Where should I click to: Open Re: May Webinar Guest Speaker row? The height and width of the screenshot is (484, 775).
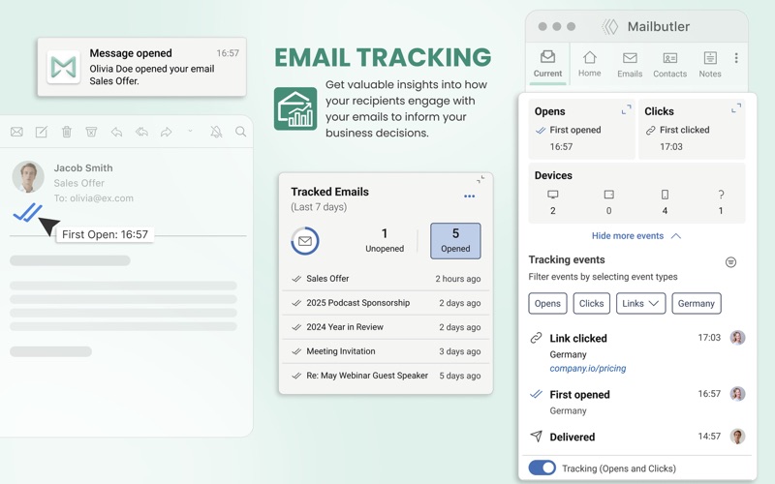pyautogui.click(x=386, y=376)
